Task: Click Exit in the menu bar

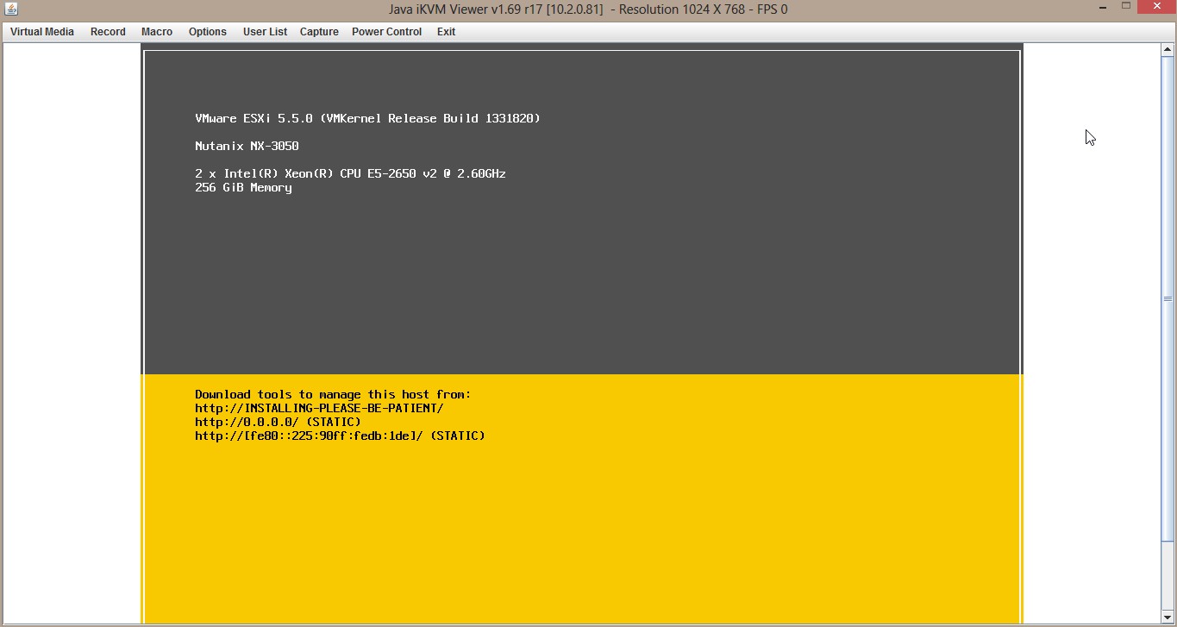Action: [x=446, y=32]
